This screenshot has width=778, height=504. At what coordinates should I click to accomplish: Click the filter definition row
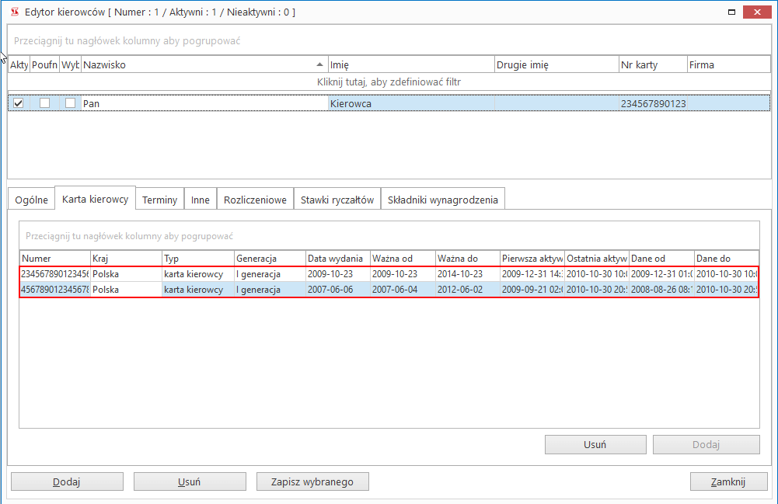coord(389,82)
